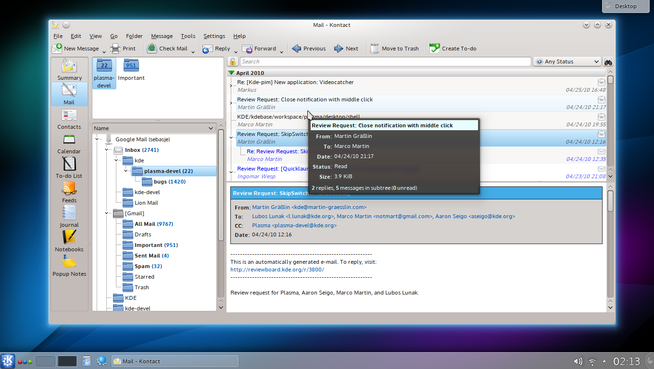Screen dimensions: 654x369
Task: Open Popup Notes in sidebar
Action: click(69, 266)
